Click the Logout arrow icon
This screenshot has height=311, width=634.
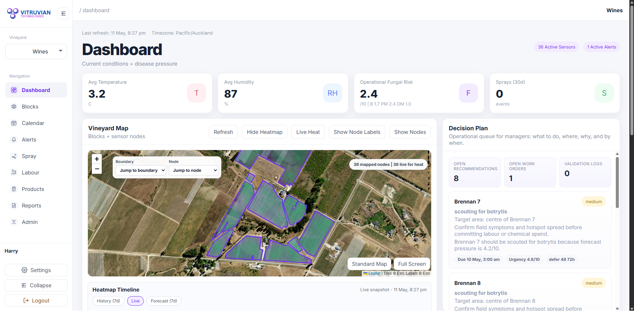26,300
